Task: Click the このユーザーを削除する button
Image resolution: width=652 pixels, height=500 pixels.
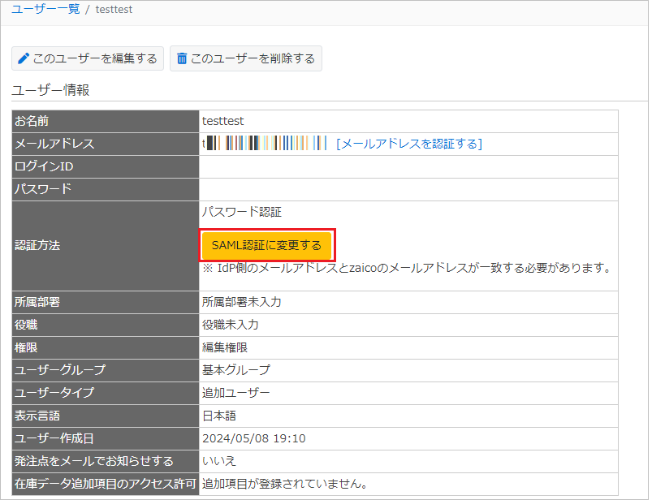Action: (x=246, y=58)
